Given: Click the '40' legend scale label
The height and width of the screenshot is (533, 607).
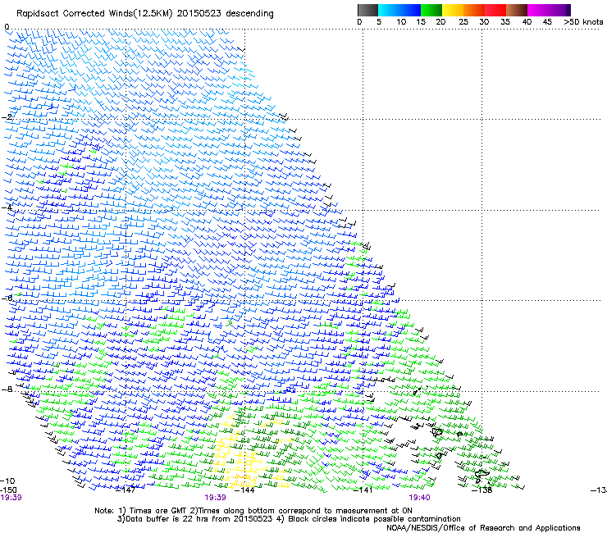Looking at the screenshot, I should point(527,22).
